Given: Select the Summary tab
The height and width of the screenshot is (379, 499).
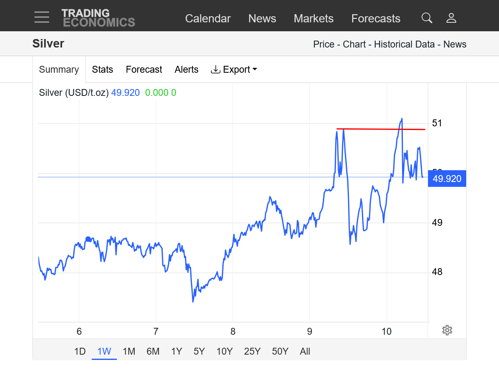Looking at the screenshot, I should 59,69.
